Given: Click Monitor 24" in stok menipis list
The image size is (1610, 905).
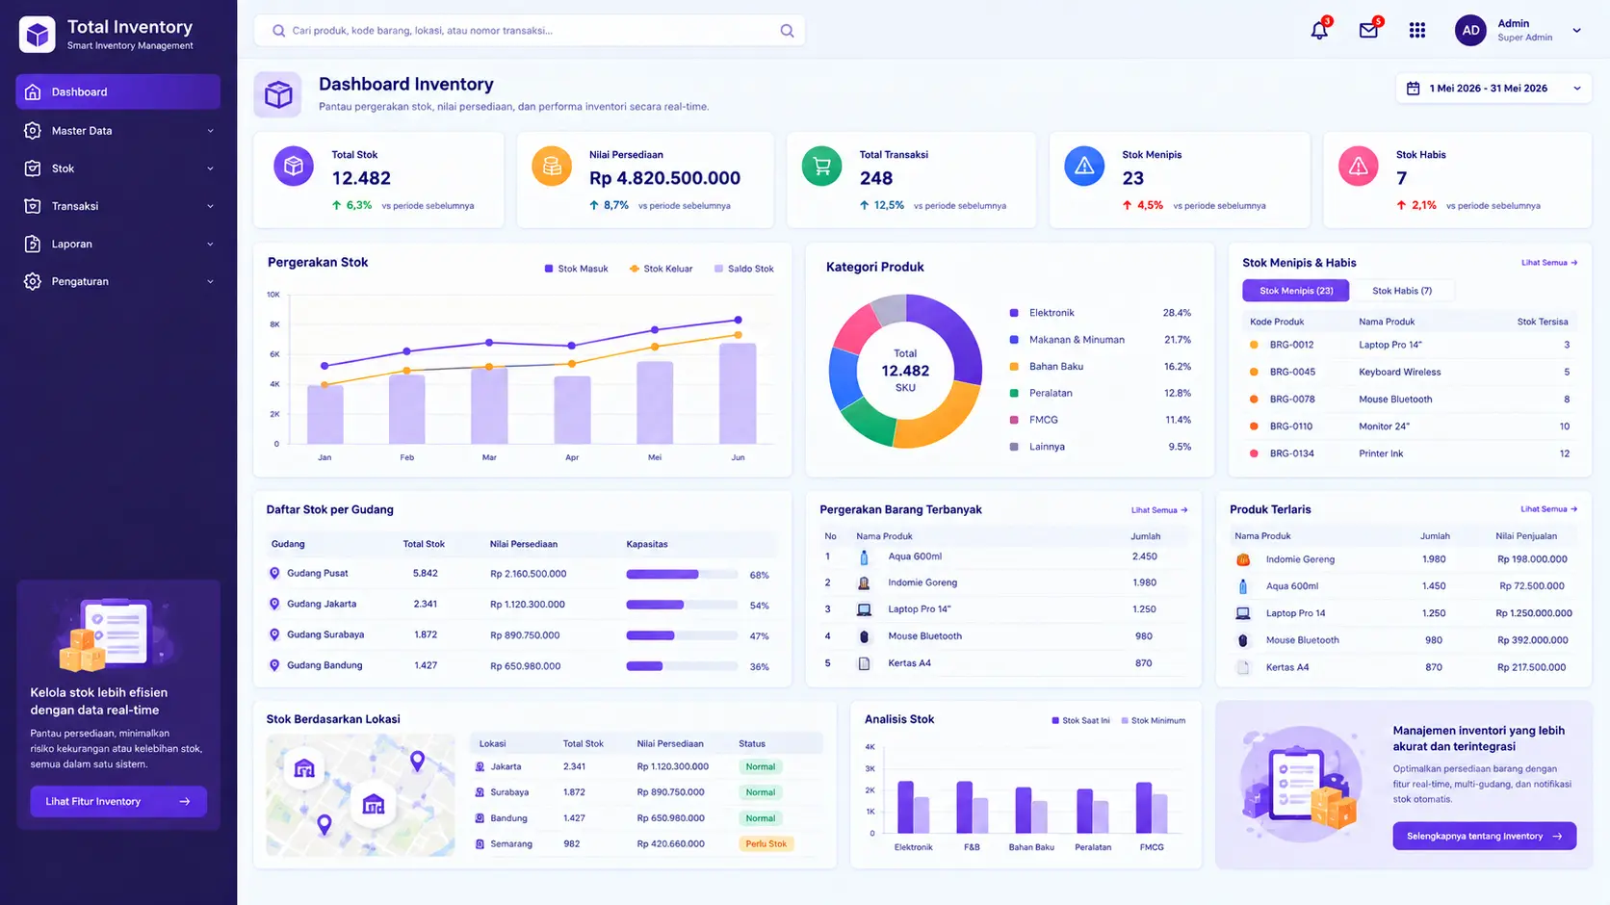Looking at the screenshot, I should [1384, 427].
